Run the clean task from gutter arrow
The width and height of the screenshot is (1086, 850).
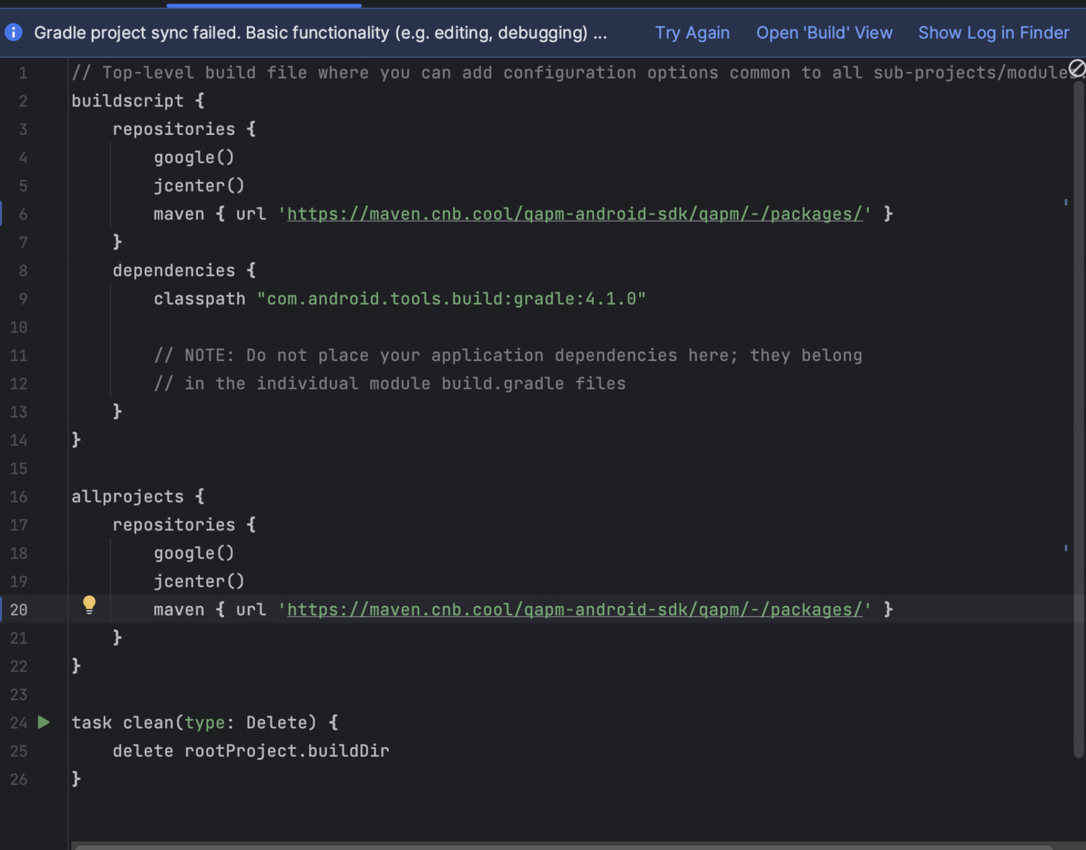[44, 722]
